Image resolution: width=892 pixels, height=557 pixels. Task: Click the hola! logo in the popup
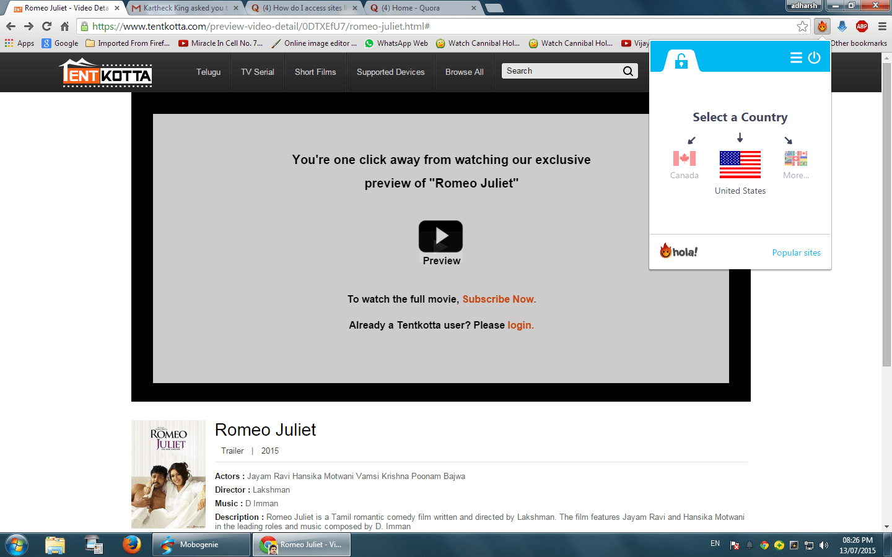(x=678, y=251)
